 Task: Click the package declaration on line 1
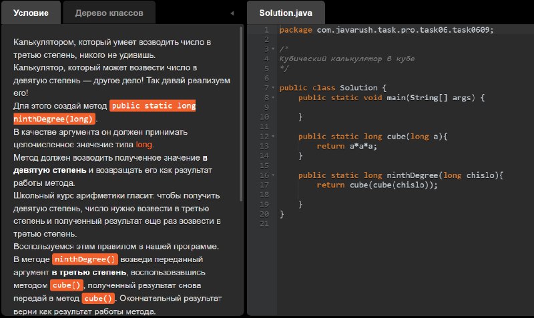point(386,30)
